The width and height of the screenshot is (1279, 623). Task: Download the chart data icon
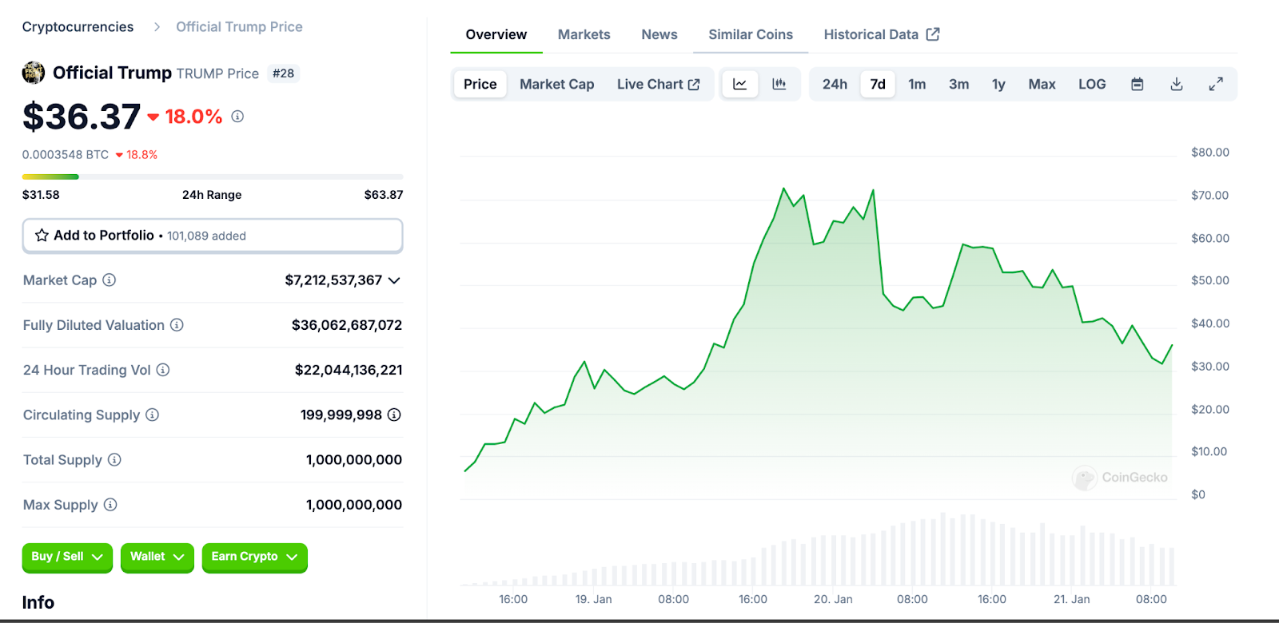click(1177, 84)
